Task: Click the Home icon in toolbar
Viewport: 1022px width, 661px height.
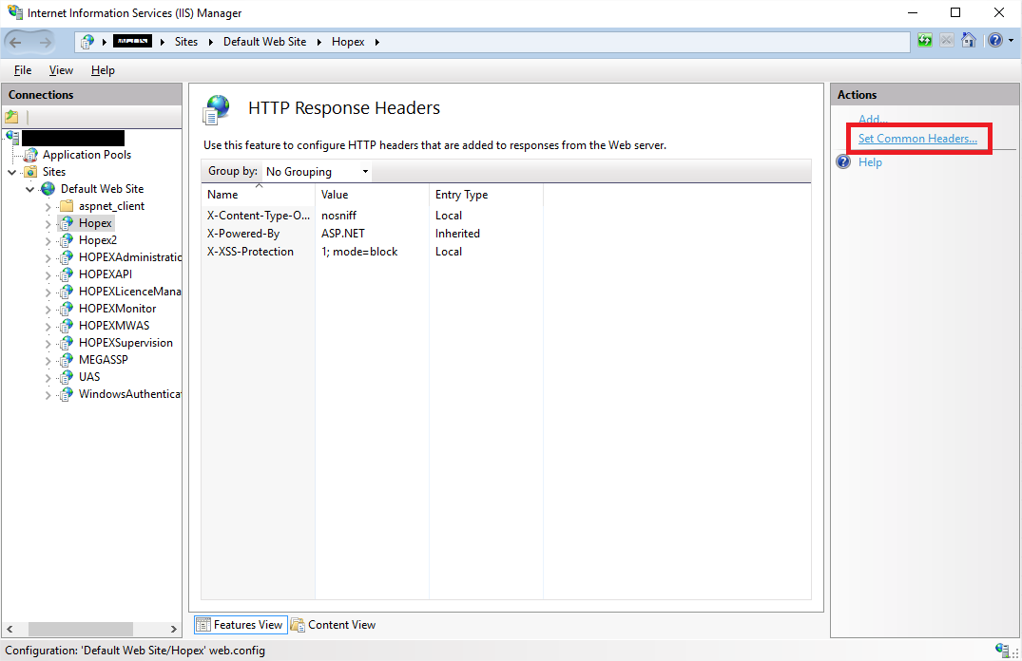Action: pyautogui.click(x=968, y=41)
